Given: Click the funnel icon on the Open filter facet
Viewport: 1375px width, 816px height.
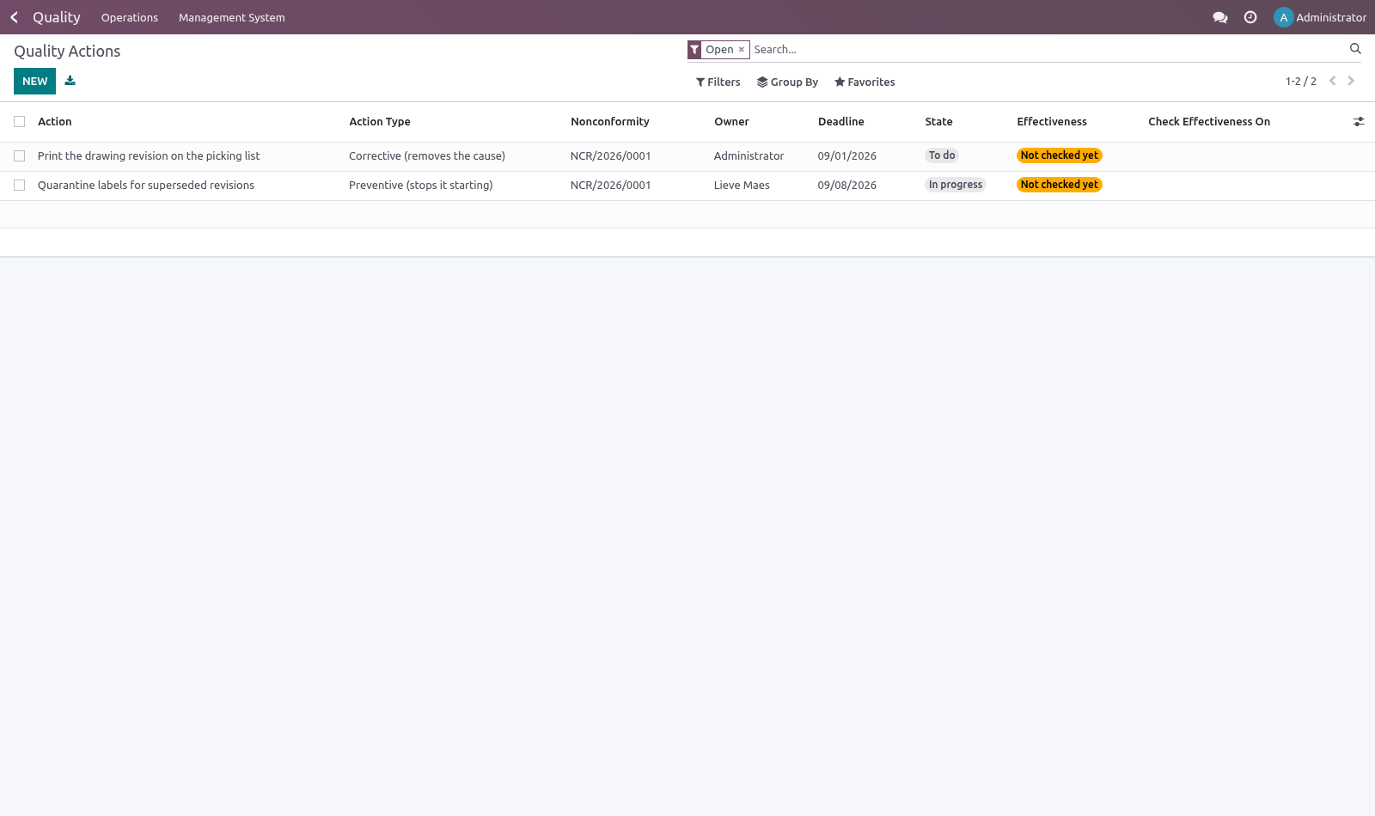Looking at the screenshot, I should (x=694, y=50).
